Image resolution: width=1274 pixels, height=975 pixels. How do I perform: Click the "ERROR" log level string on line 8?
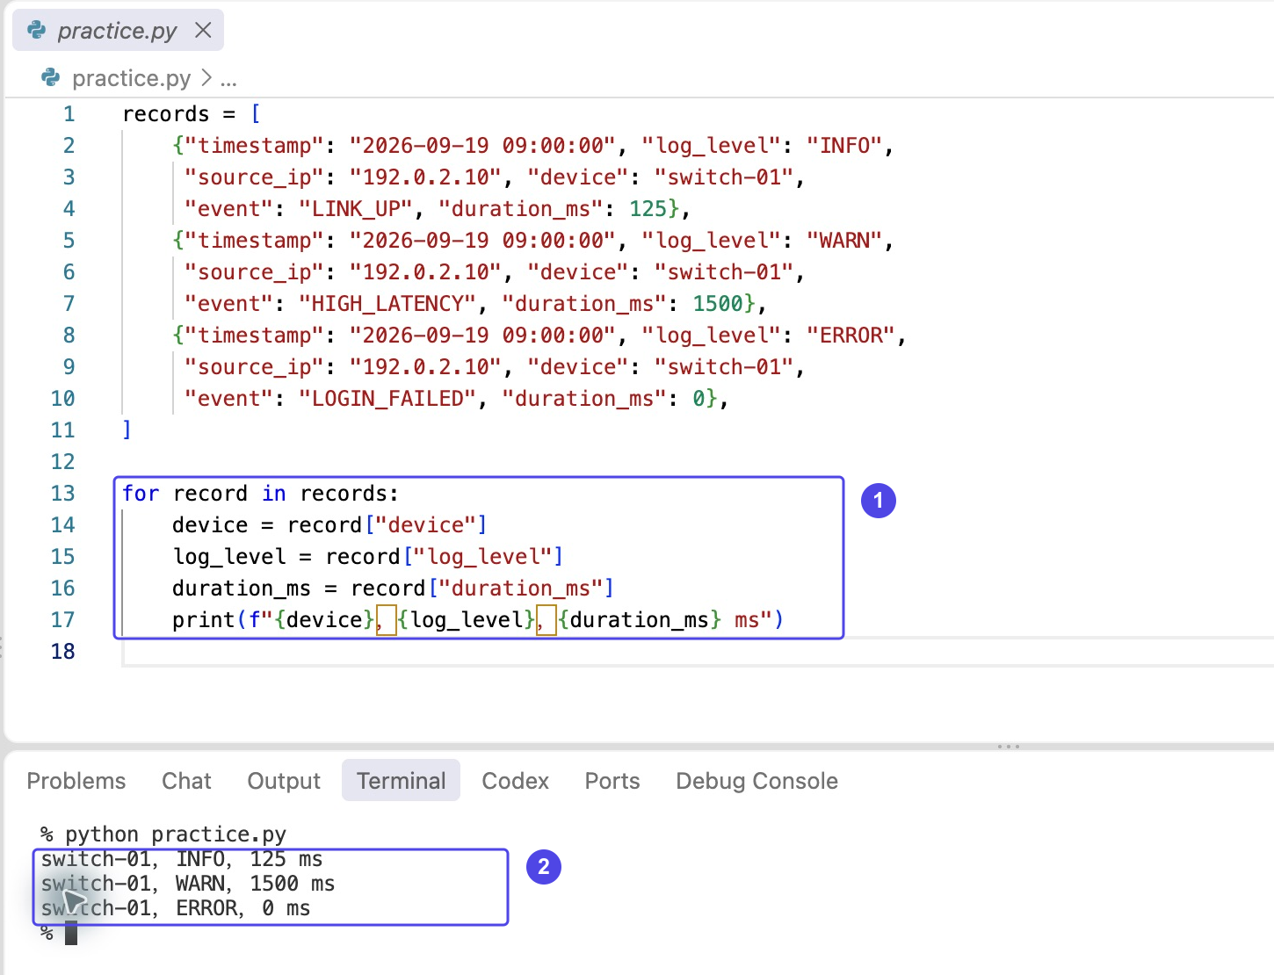tap(851, 336)
